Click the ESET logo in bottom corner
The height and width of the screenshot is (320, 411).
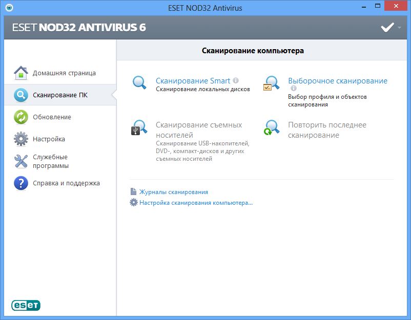coord(26,306)
